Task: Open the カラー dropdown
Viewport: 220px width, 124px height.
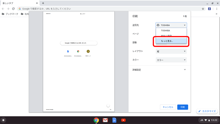Action: tap(171, 60)
